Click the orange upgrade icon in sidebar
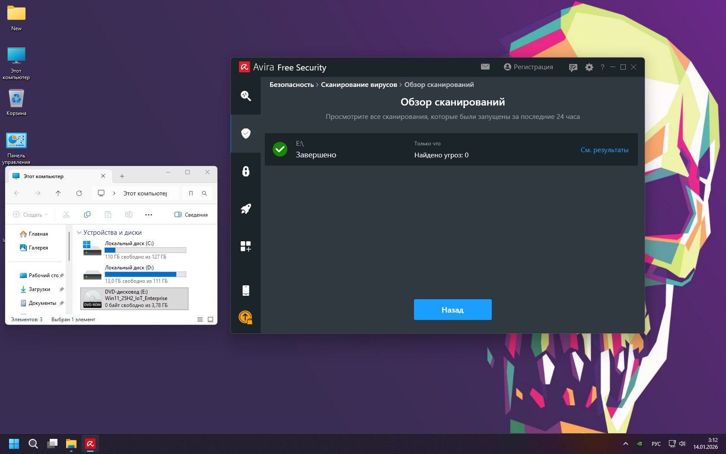The height and width of the screenshot is (454, 726). pyautogui.click(x=245, y=317)
